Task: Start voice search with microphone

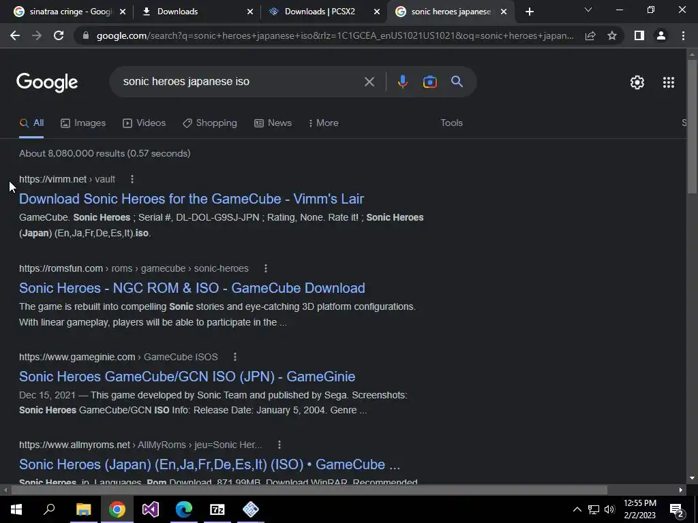Action: (x=402, y=82)
